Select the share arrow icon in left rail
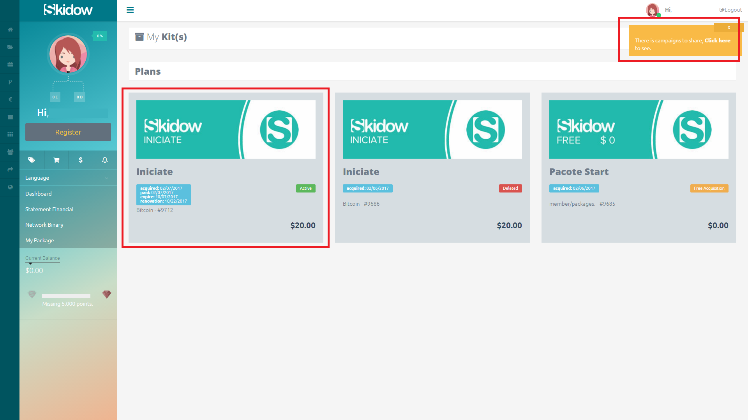Viewport: 748px width, 420px height. click(x=10, y=170)
